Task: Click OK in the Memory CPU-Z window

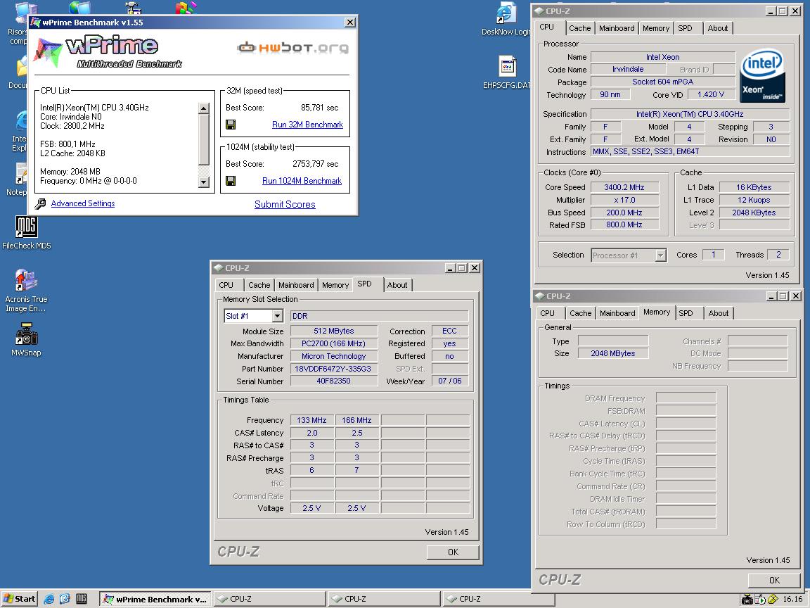Action: (x=774, y=580)
